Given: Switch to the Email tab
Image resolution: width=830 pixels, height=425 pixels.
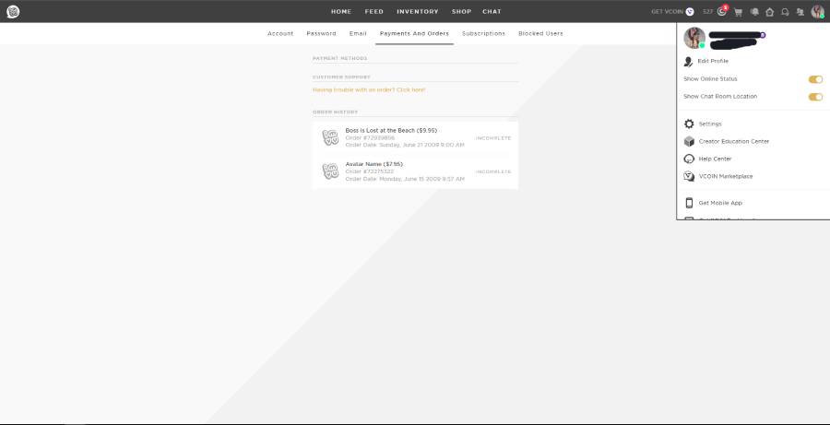Looking at the screenshot, I should pos(358,33).
